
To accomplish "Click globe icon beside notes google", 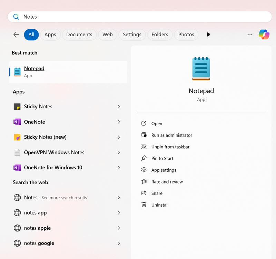I will click(17, 243).
